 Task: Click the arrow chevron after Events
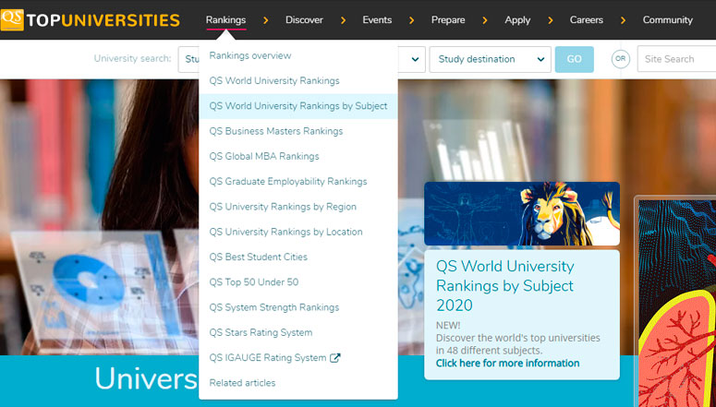[x=411, y=20]
